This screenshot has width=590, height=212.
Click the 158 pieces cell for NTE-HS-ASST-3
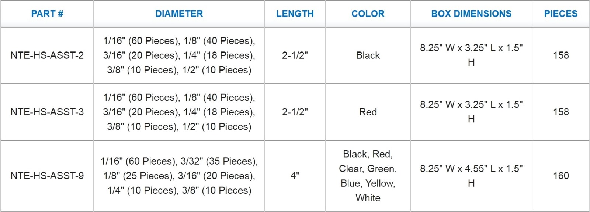(x=560, y=112)
